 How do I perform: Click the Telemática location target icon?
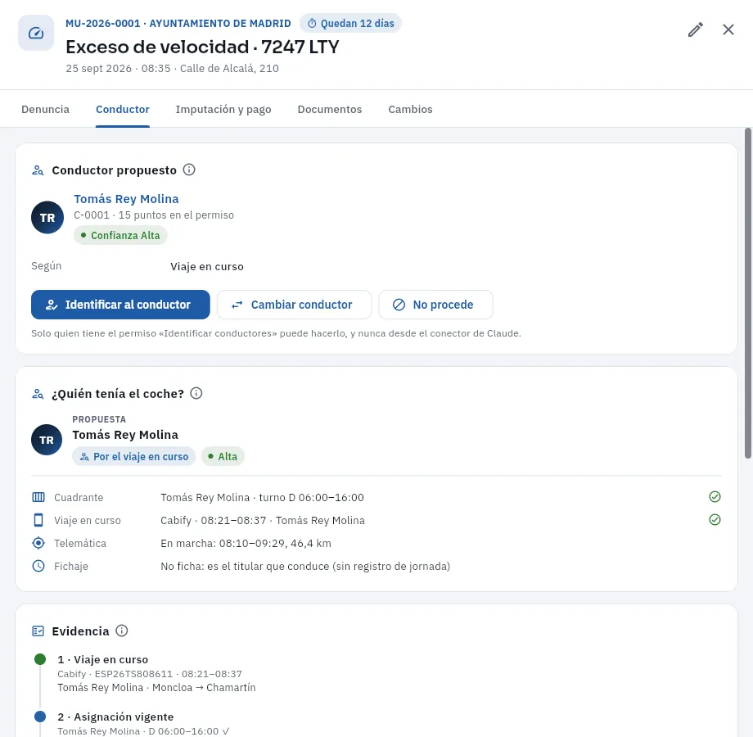coord(38,543)
